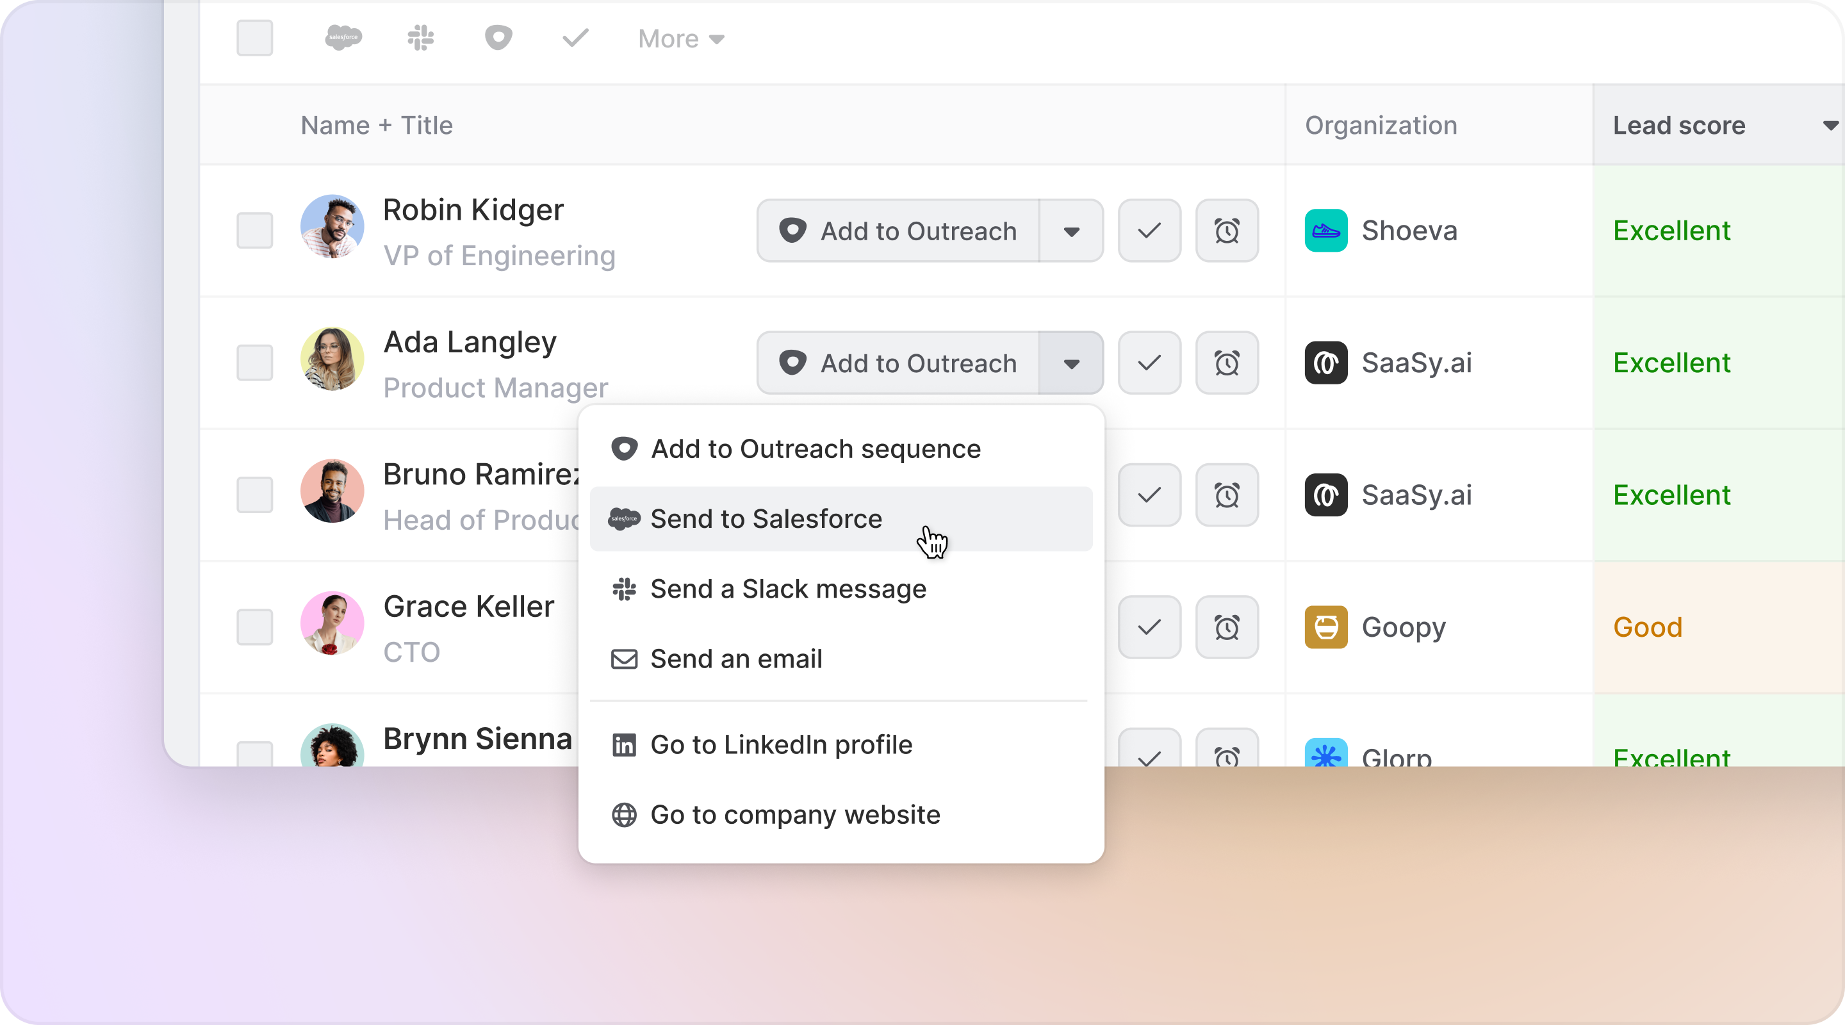Select Send a Slack message menu item
1845x1025 pixels.
(788, 589)
